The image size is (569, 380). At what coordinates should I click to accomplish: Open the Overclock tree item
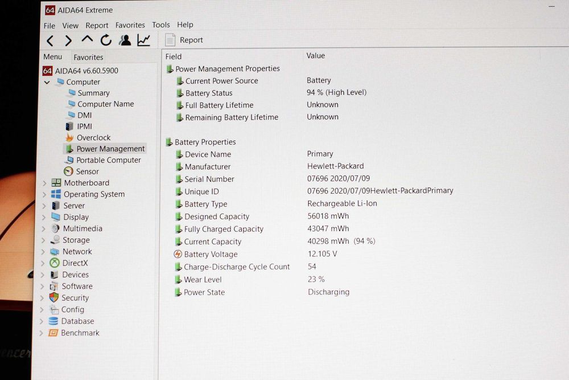click(88, 138)
